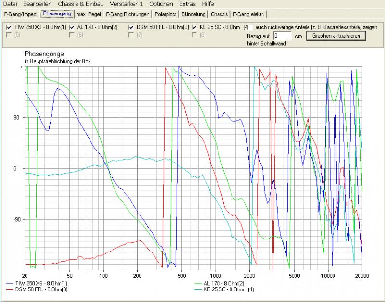Enable the rückwärtige Anteile zeigen checkbox
Viewport: 385px width, 302px height.
[249, 27]
